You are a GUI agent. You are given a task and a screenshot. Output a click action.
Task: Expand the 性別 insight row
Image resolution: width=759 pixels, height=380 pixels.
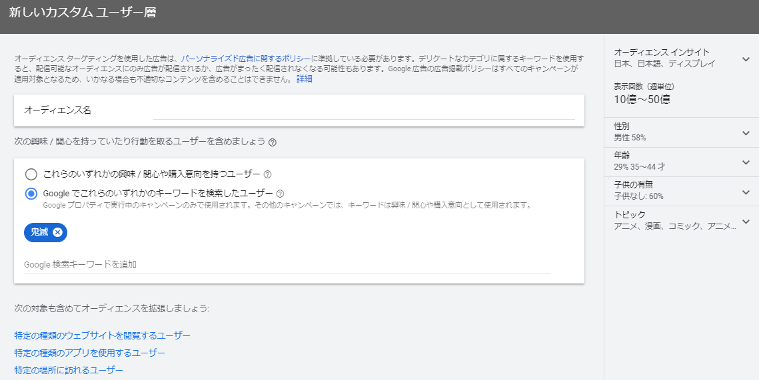[746, 133]
